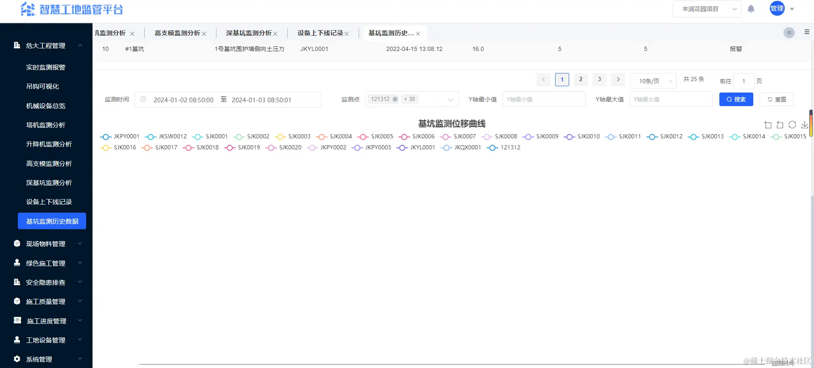Toggle the SJK0015 legend series
814x368 pixels.
(789, 137)
